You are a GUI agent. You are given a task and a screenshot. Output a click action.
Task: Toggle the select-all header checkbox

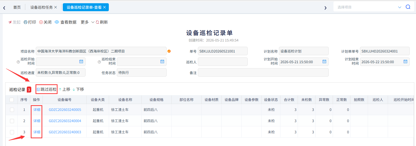(x=12, y=100)
